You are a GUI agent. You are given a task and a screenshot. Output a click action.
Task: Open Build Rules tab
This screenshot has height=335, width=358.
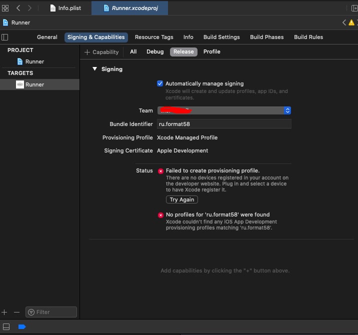point(308,37)
